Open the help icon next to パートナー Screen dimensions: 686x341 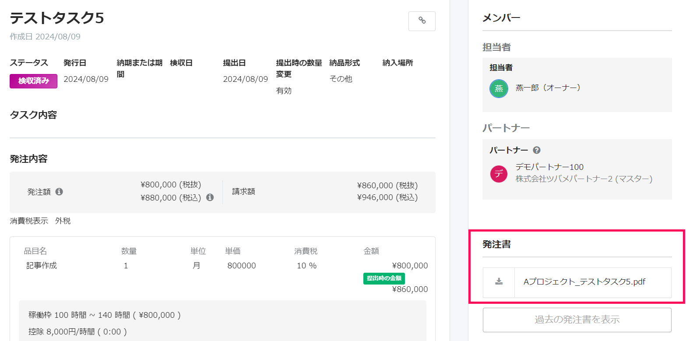[537, 150]
